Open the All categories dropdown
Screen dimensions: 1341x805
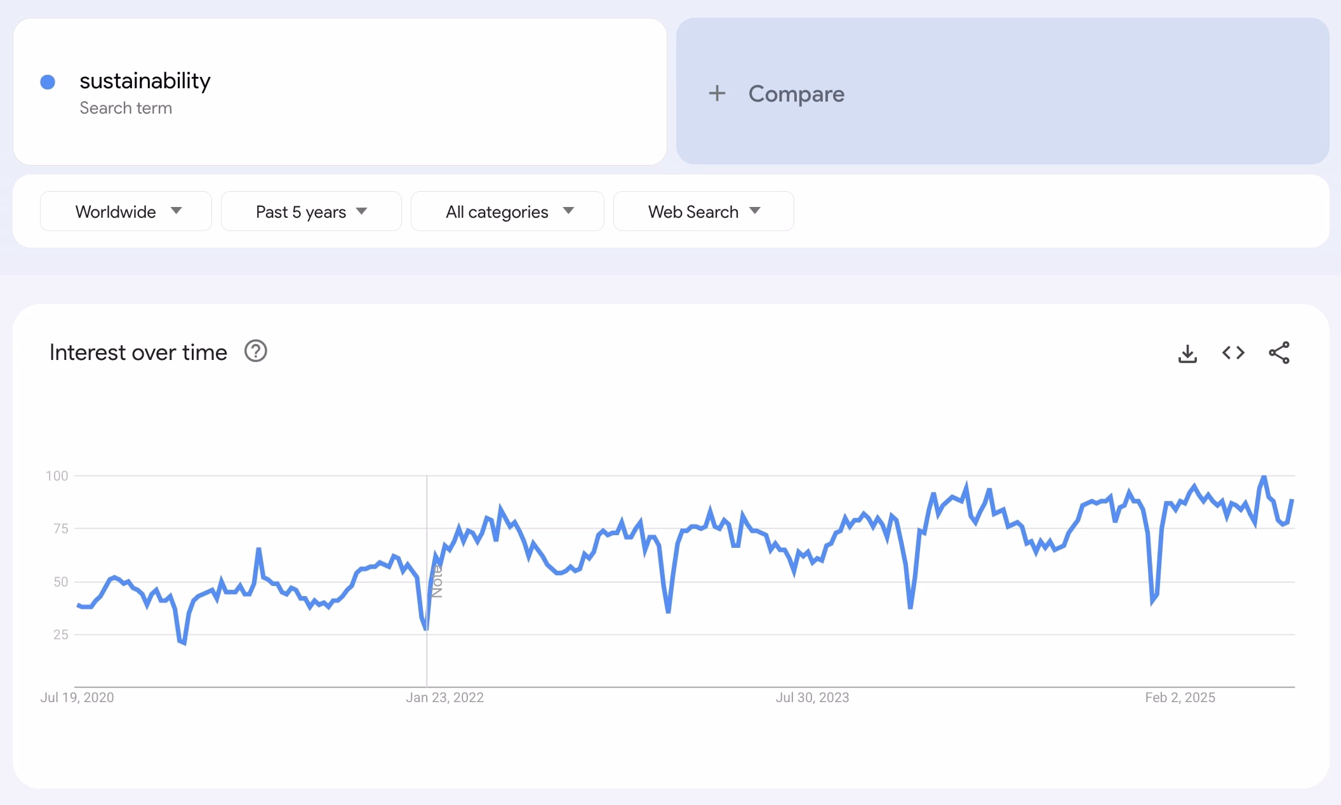click(x=507, y=211)
